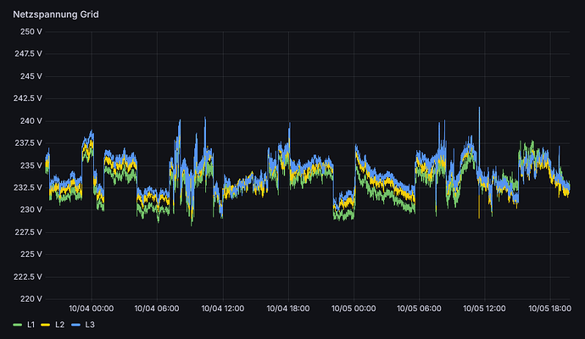Viewport: 585px width, 339px height.
Task: Click the blue L3 legend color swatch
Action: tap(75, 325)
